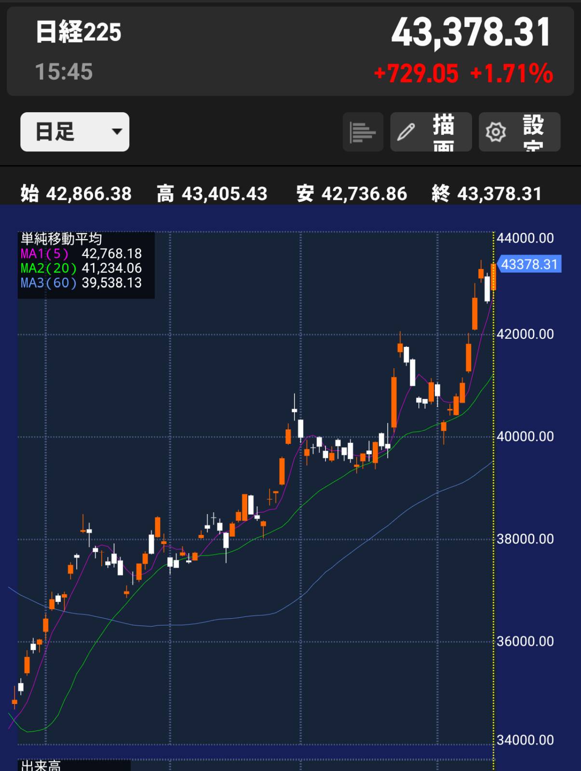Click the 出来高 volume panel label

click(x=41, y=765)
